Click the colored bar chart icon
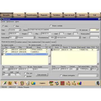 click(x=79, y=83)
